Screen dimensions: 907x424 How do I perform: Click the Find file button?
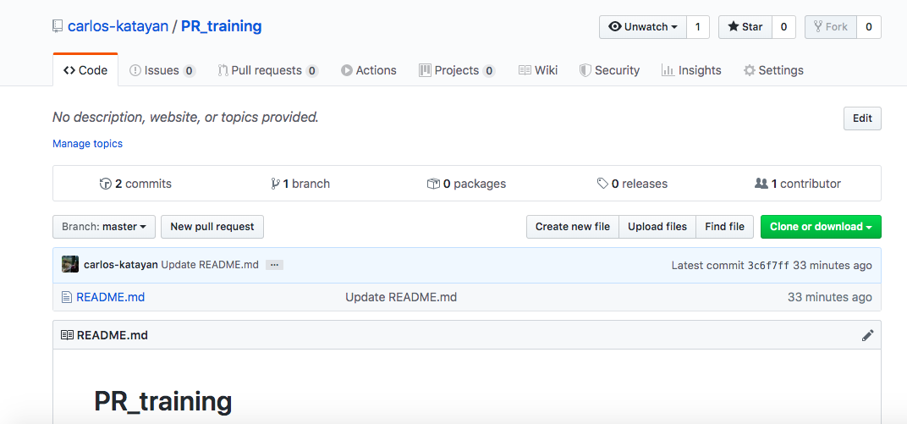[725, 227]
